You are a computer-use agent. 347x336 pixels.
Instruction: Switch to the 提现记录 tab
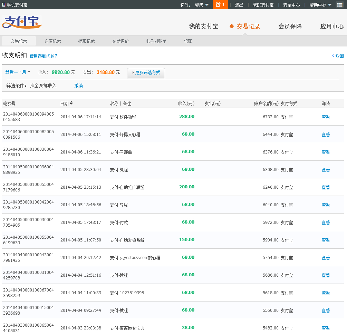86,41
